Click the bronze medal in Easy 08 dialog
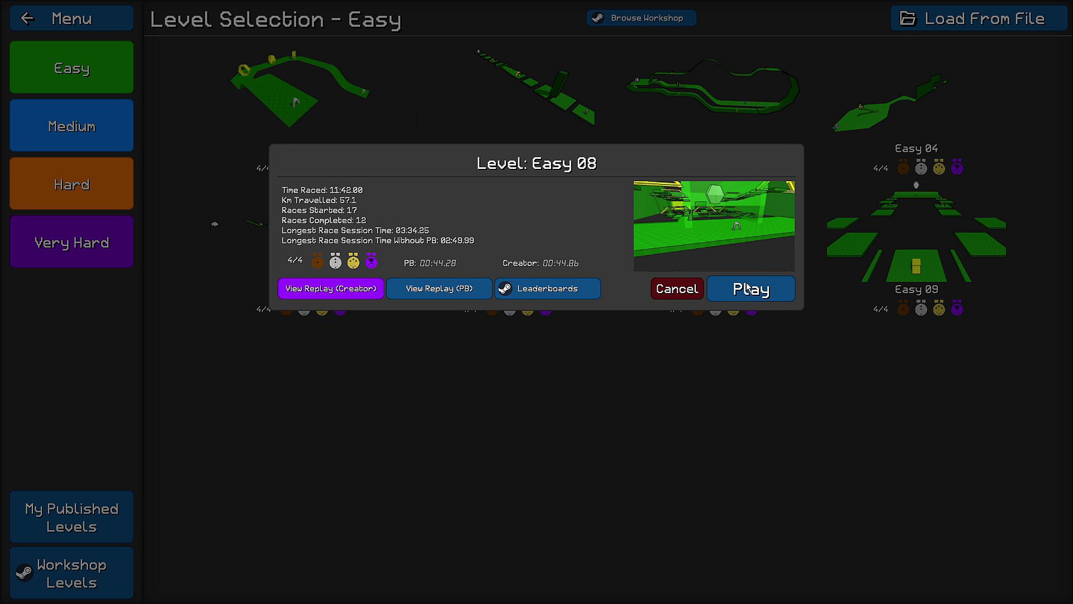Viewport: 1073px width, 604px height. click(317, 261)
